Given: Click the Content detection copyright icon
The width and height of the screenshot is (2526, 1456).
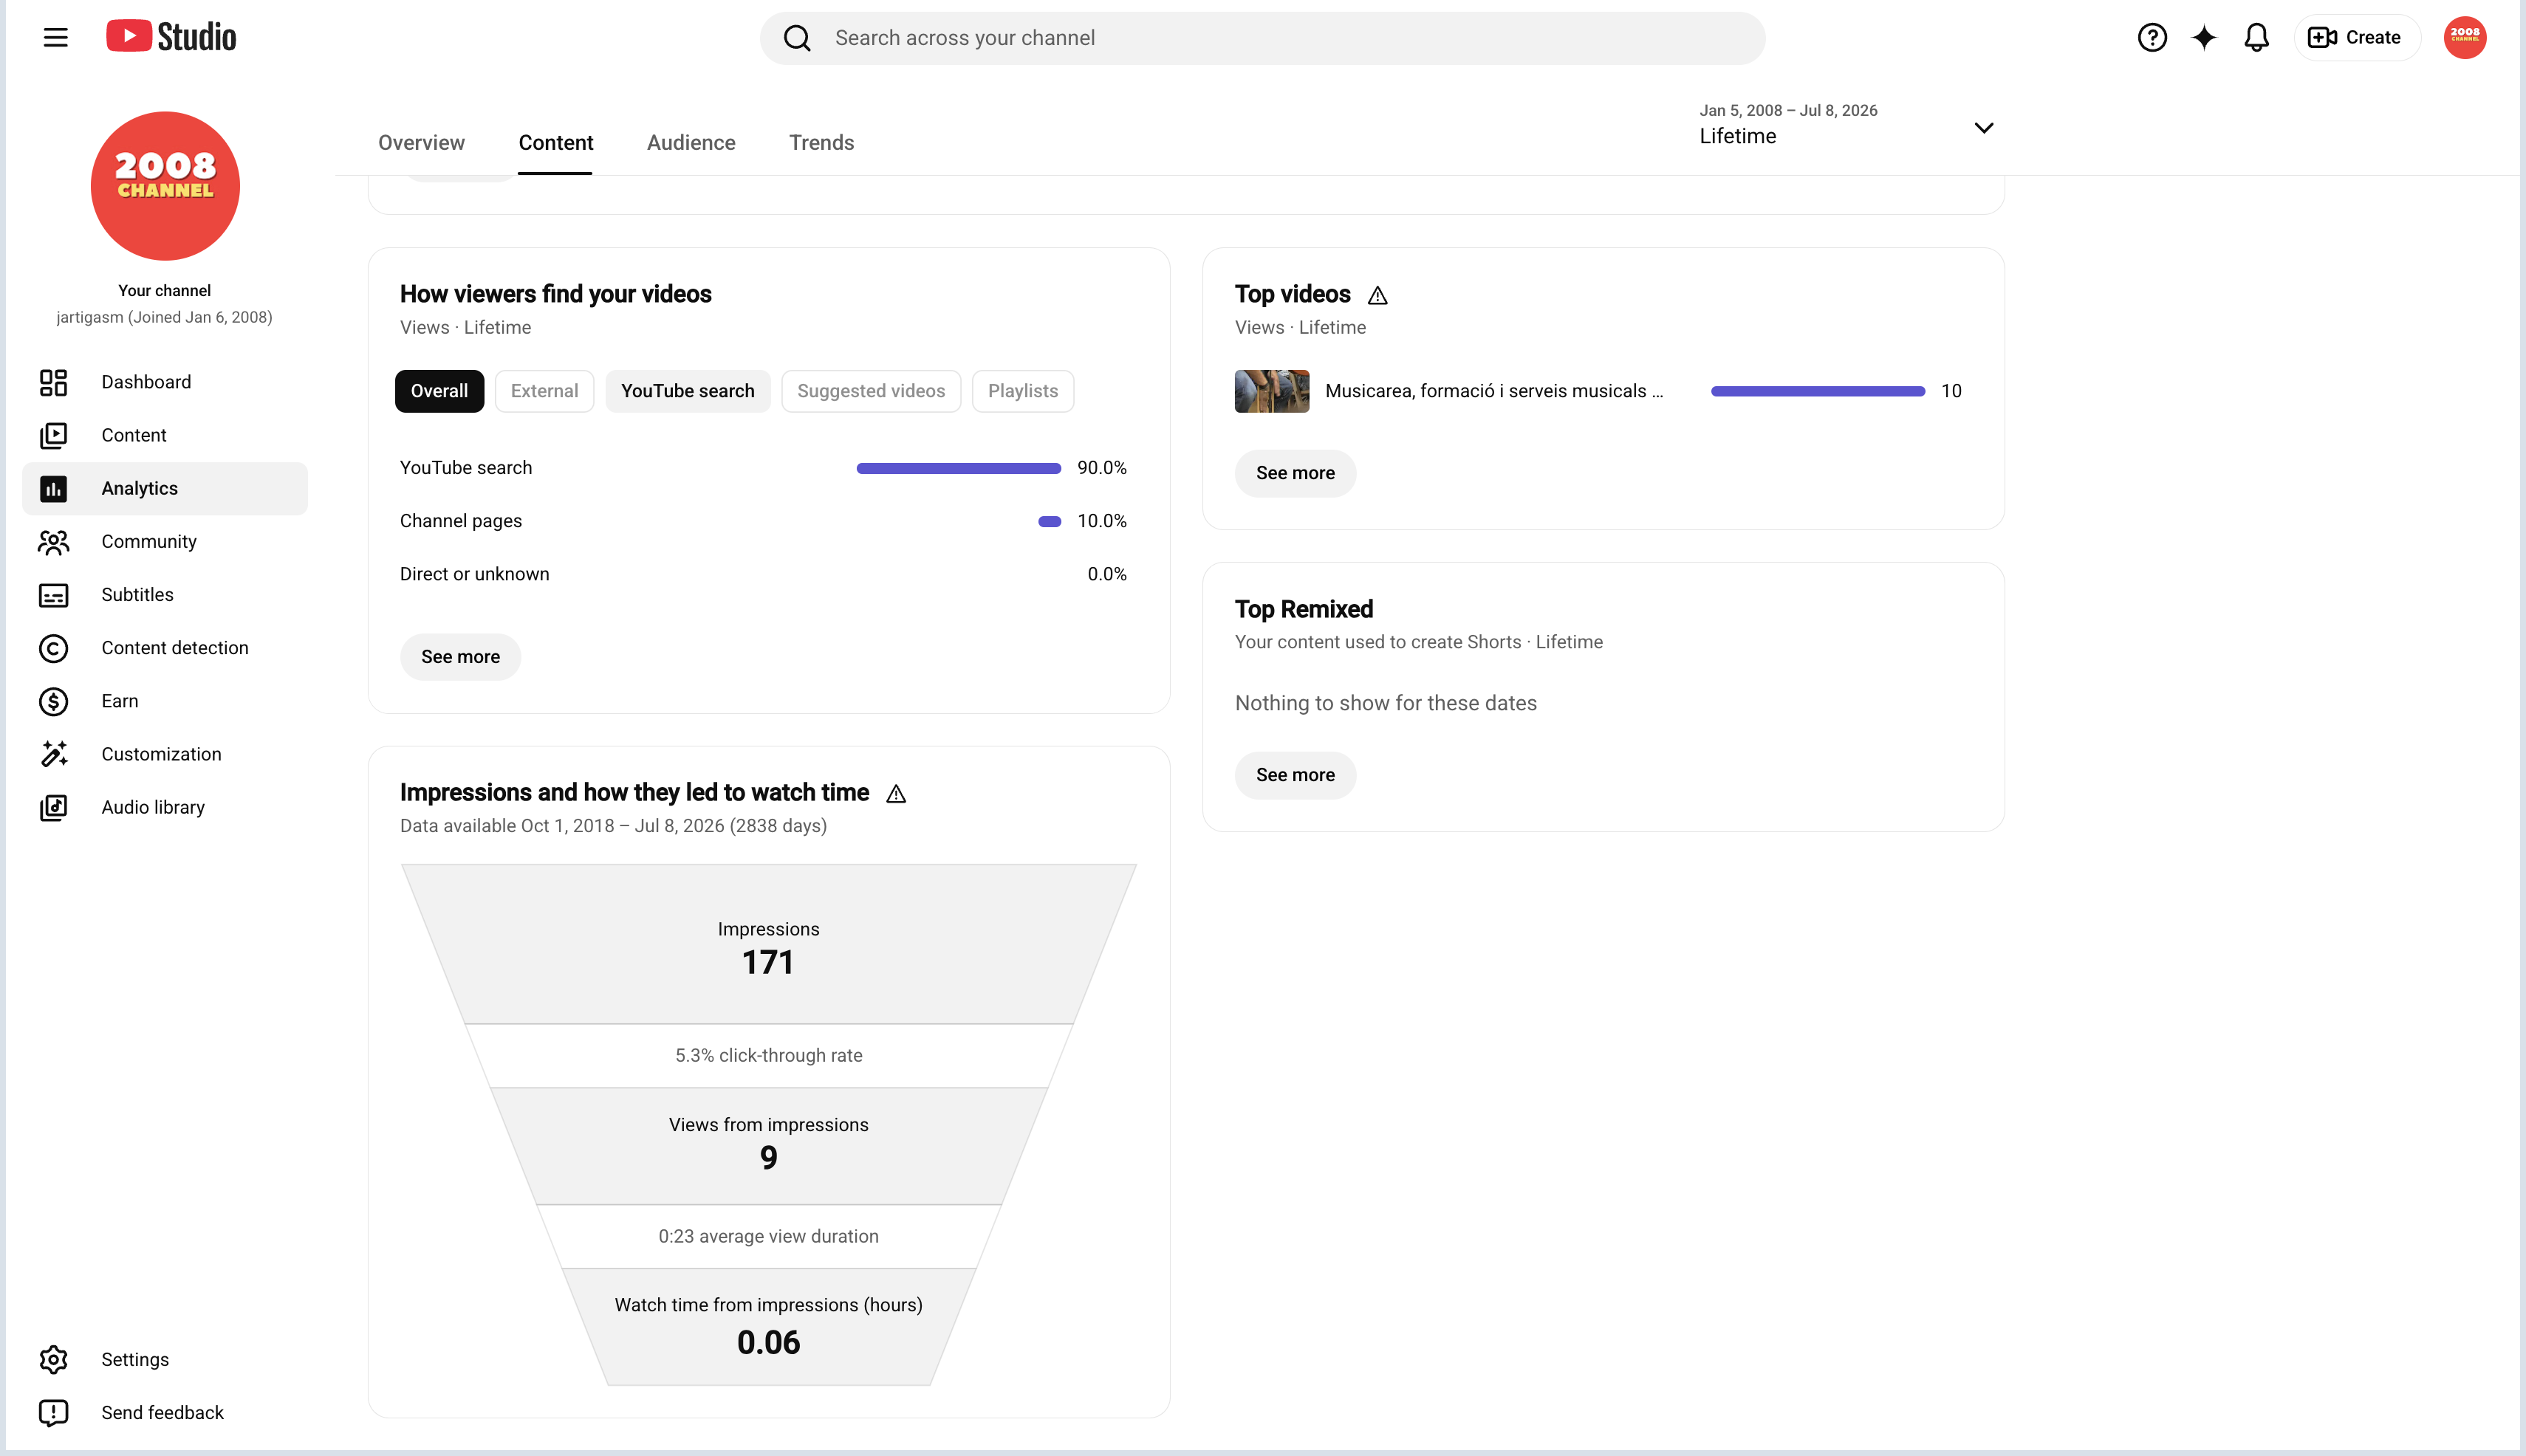Looking at the screenshot, I should pos(53,648).
